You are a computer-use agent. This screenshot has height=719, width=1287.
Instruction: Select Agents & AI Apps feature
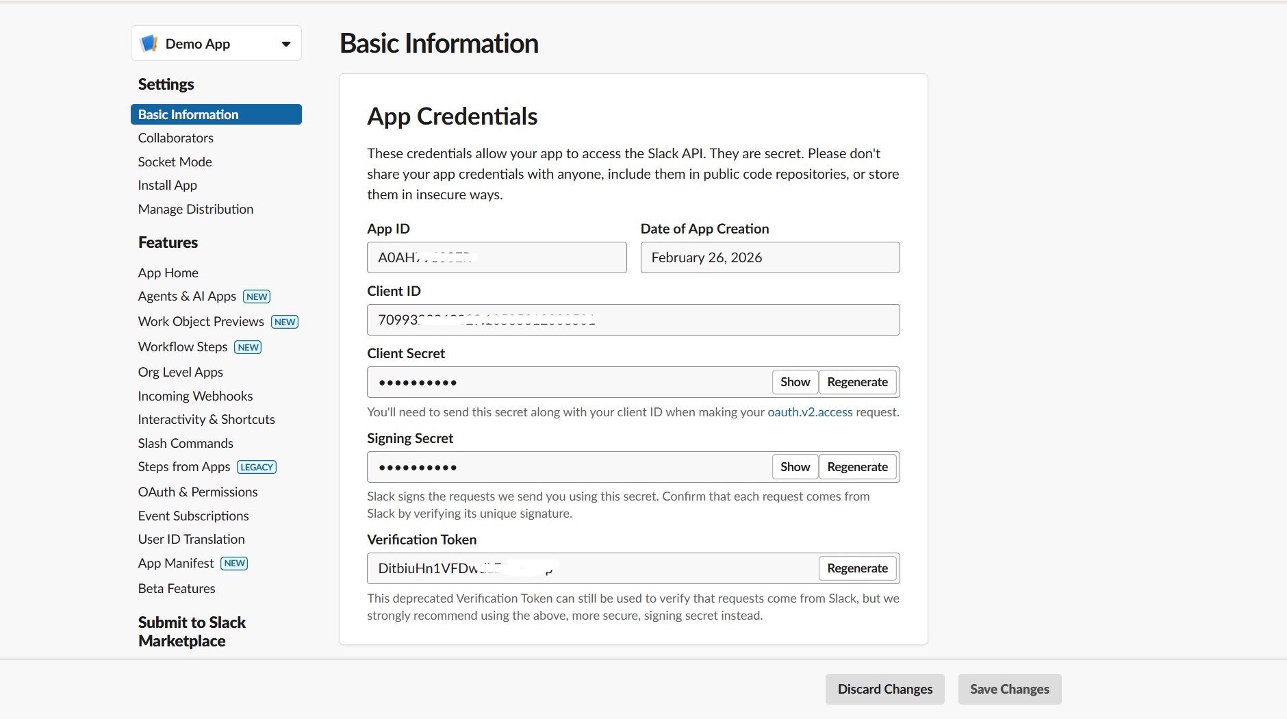pyautogui.click(x=187, y=296)
